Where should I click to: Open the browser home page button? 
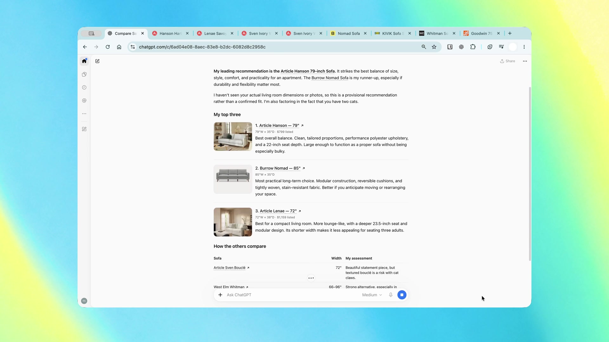click(119, 47)
